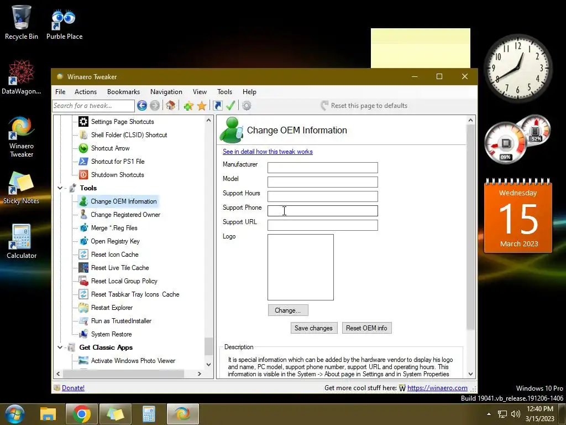The height and width of the screenshot is (425, 566).
Task: Click the volume speaker tray icon
Action: point(516,414)
